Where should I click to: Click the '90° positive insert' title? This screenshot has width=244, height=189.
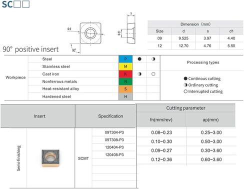(30, 49)
